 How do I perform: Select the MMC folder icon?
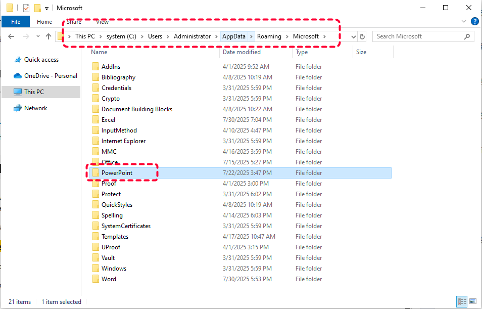[x=95, y=151]
